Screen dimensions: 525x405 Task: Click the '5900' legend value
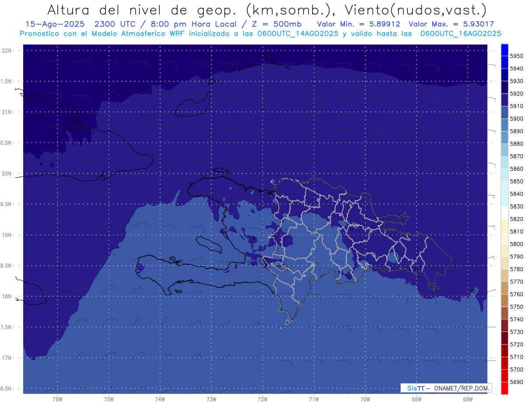(516, 119)
